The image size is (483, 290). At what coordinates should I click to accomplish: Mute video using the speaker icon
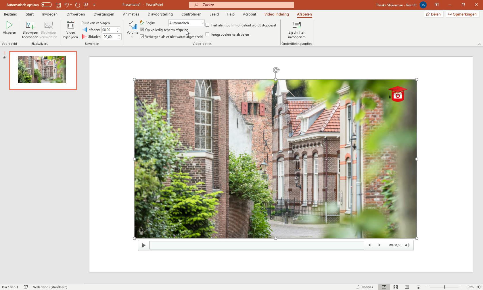click(407, 245)
